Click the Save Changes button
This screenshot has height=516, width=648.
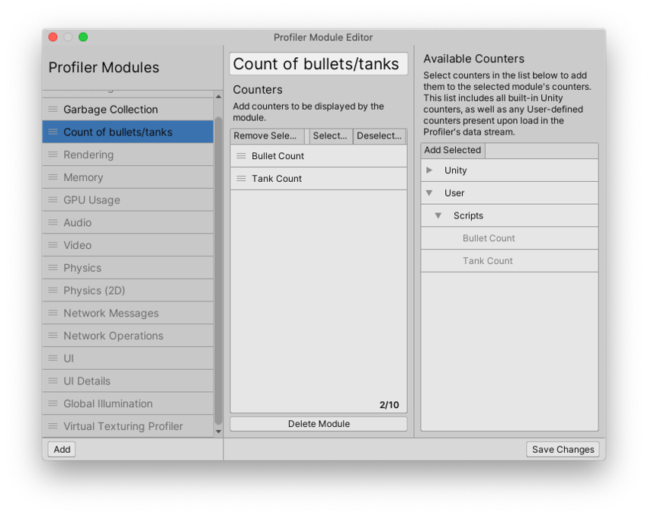pos(563,449)
